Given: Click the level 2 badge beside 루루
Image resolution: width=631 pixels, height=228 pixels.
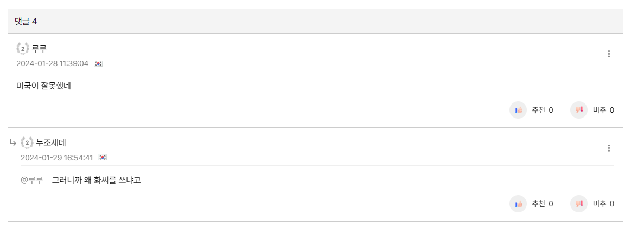Looking at the screenshot, I should (x=23, y=49).
